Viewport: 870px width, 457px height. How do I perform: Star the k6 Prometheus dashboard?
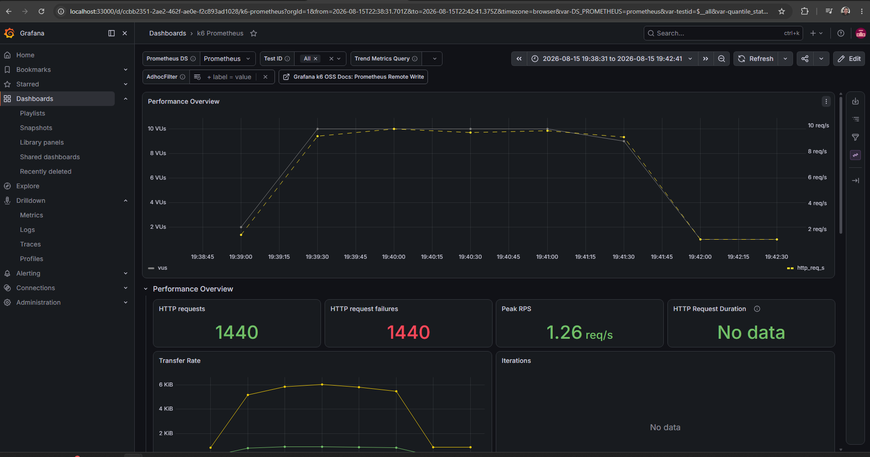[x=254, y=33]
